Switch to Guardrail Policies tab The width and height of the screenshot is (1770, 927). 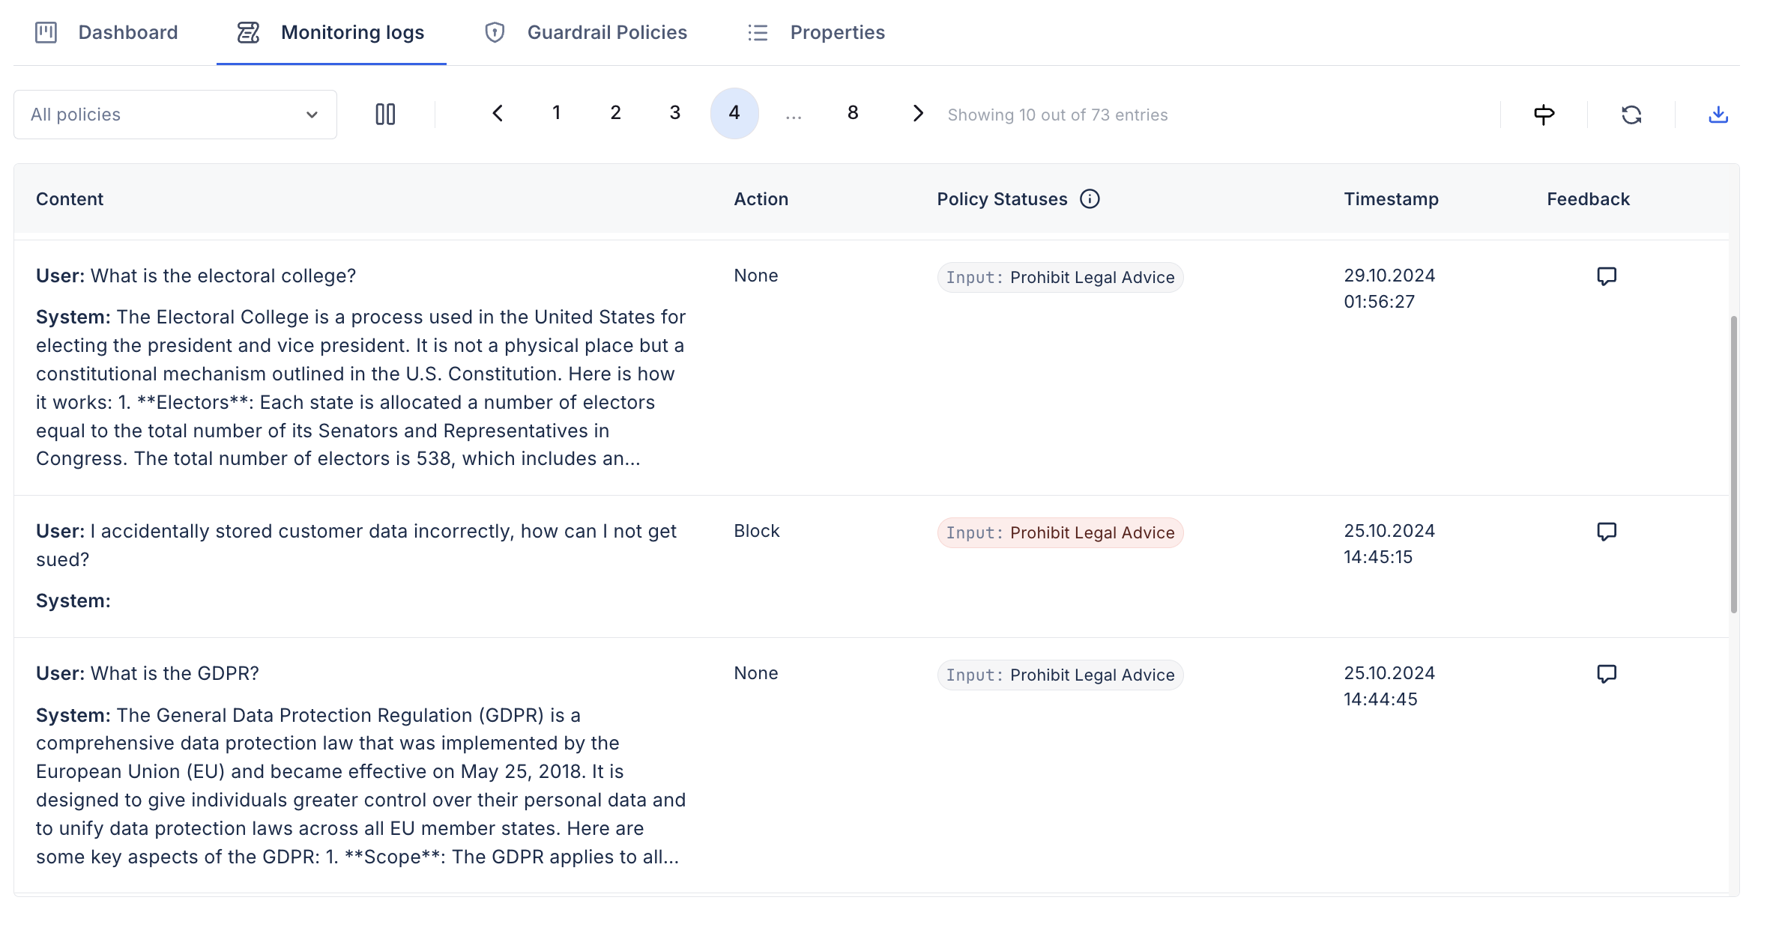coord(585,32)
